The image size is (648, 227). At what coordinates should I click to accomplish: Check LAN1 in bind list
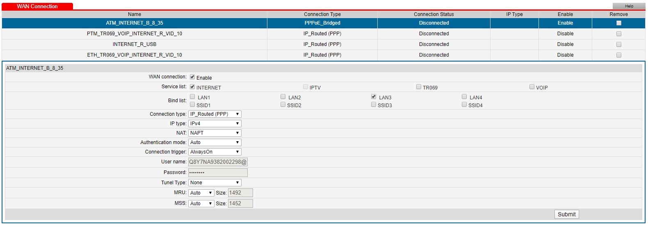click(192, 96)
